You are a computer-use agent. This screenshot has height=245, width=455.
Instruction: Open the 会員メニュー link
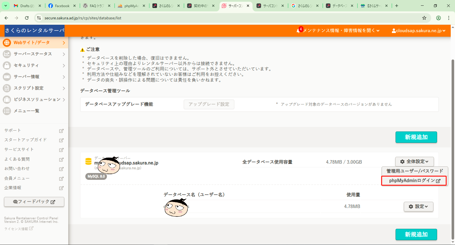(x=17, y=178)
